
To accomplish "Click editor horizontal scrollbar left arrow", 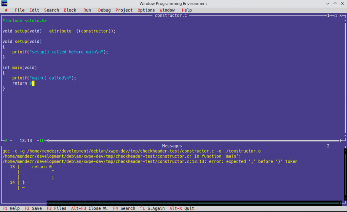I will (x=48, y=140).
